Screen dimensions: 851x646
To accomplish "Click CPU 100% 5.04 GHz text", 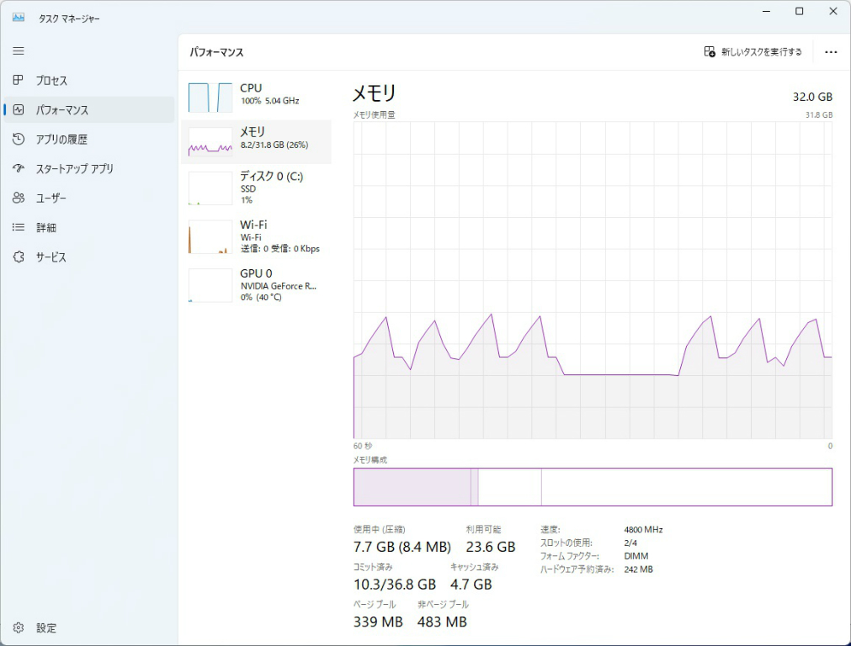I will (x=269, y=101).
